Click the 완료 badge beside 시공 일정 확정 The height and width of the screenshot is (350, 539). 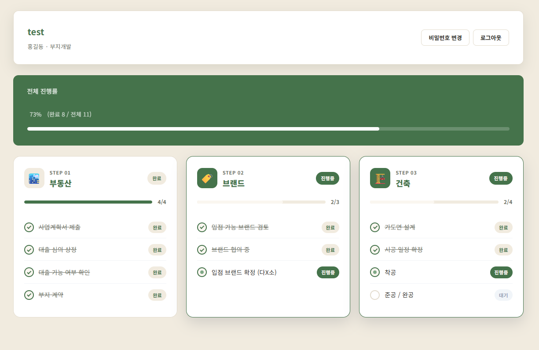(x=503, y=250)
